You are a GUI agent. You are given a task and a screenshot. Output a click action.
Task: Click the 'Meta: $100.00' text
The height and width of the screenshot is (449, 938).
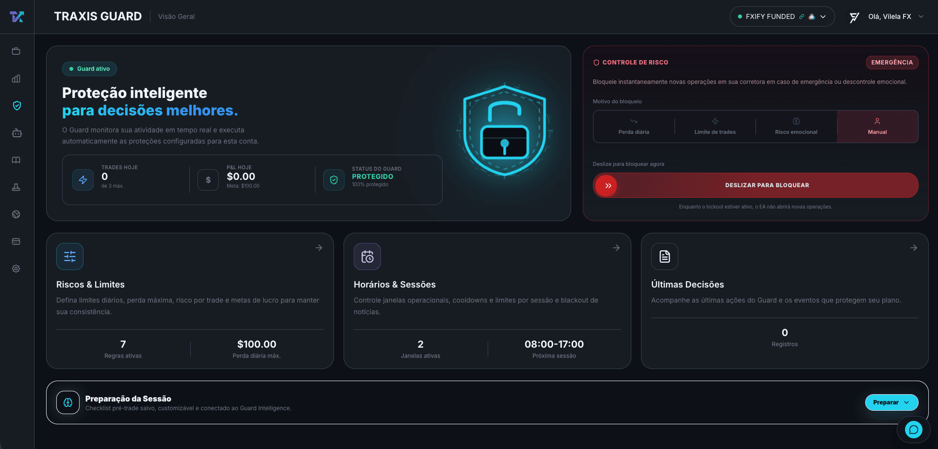[243, 186]
